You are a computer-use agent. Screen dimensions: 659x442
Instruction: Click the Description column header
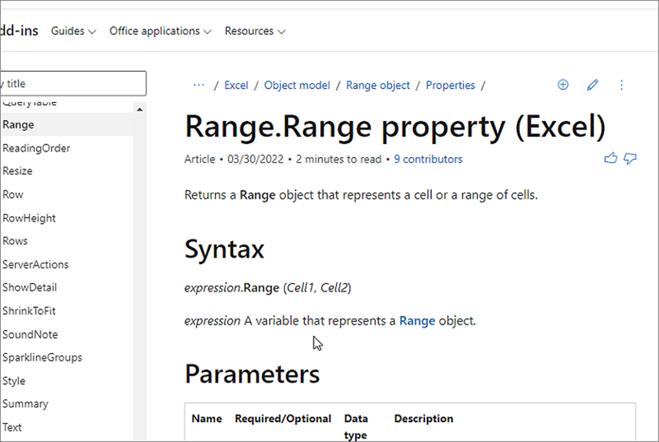pyautogui.click(x=424, y=419)
